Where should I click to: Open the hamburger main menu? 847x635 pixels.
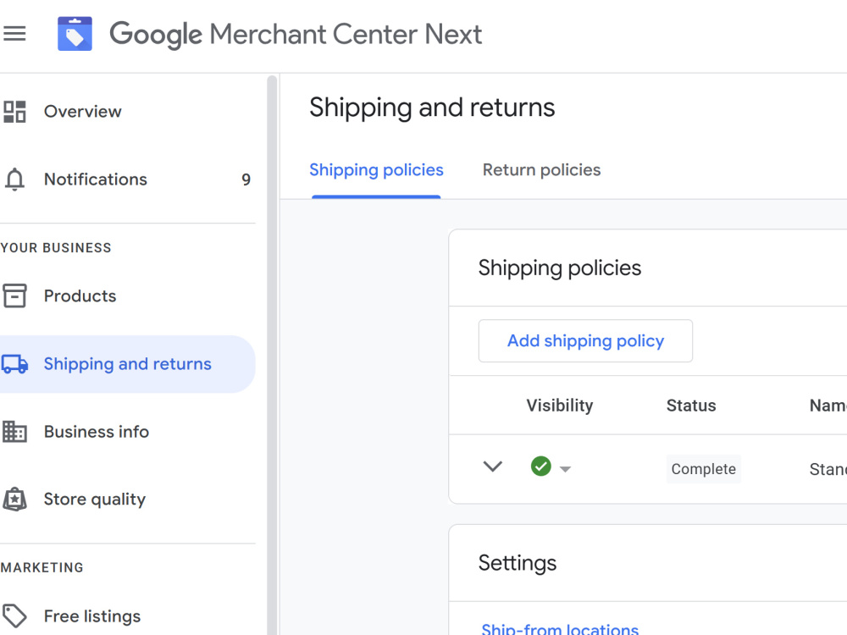pos(14,34)
